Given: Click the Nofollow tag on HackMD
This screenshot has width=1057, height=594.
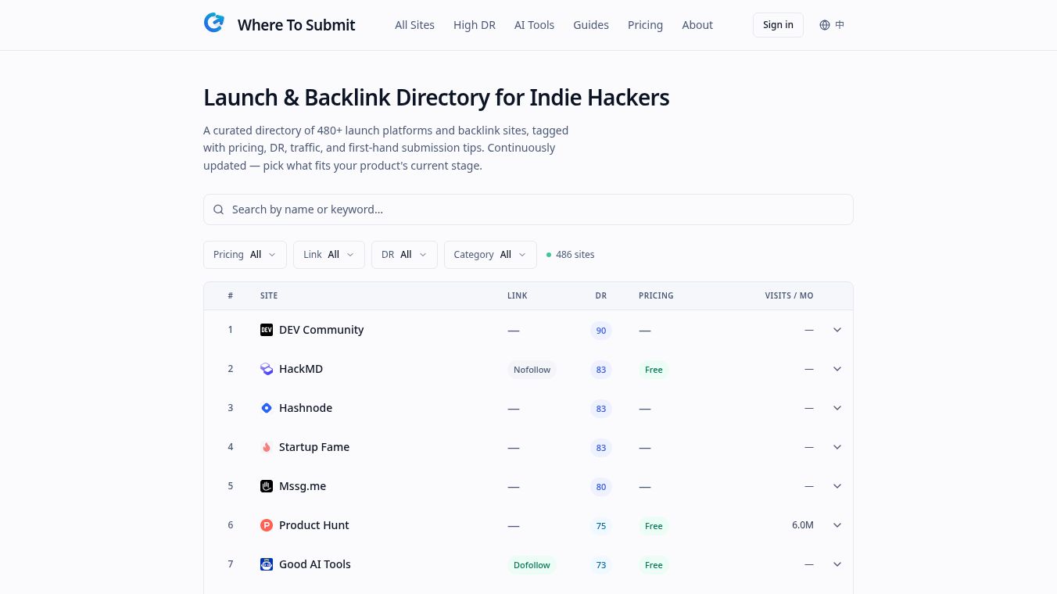Looking at the screenshot, I should pyautogui.click(x=532, y=370).
